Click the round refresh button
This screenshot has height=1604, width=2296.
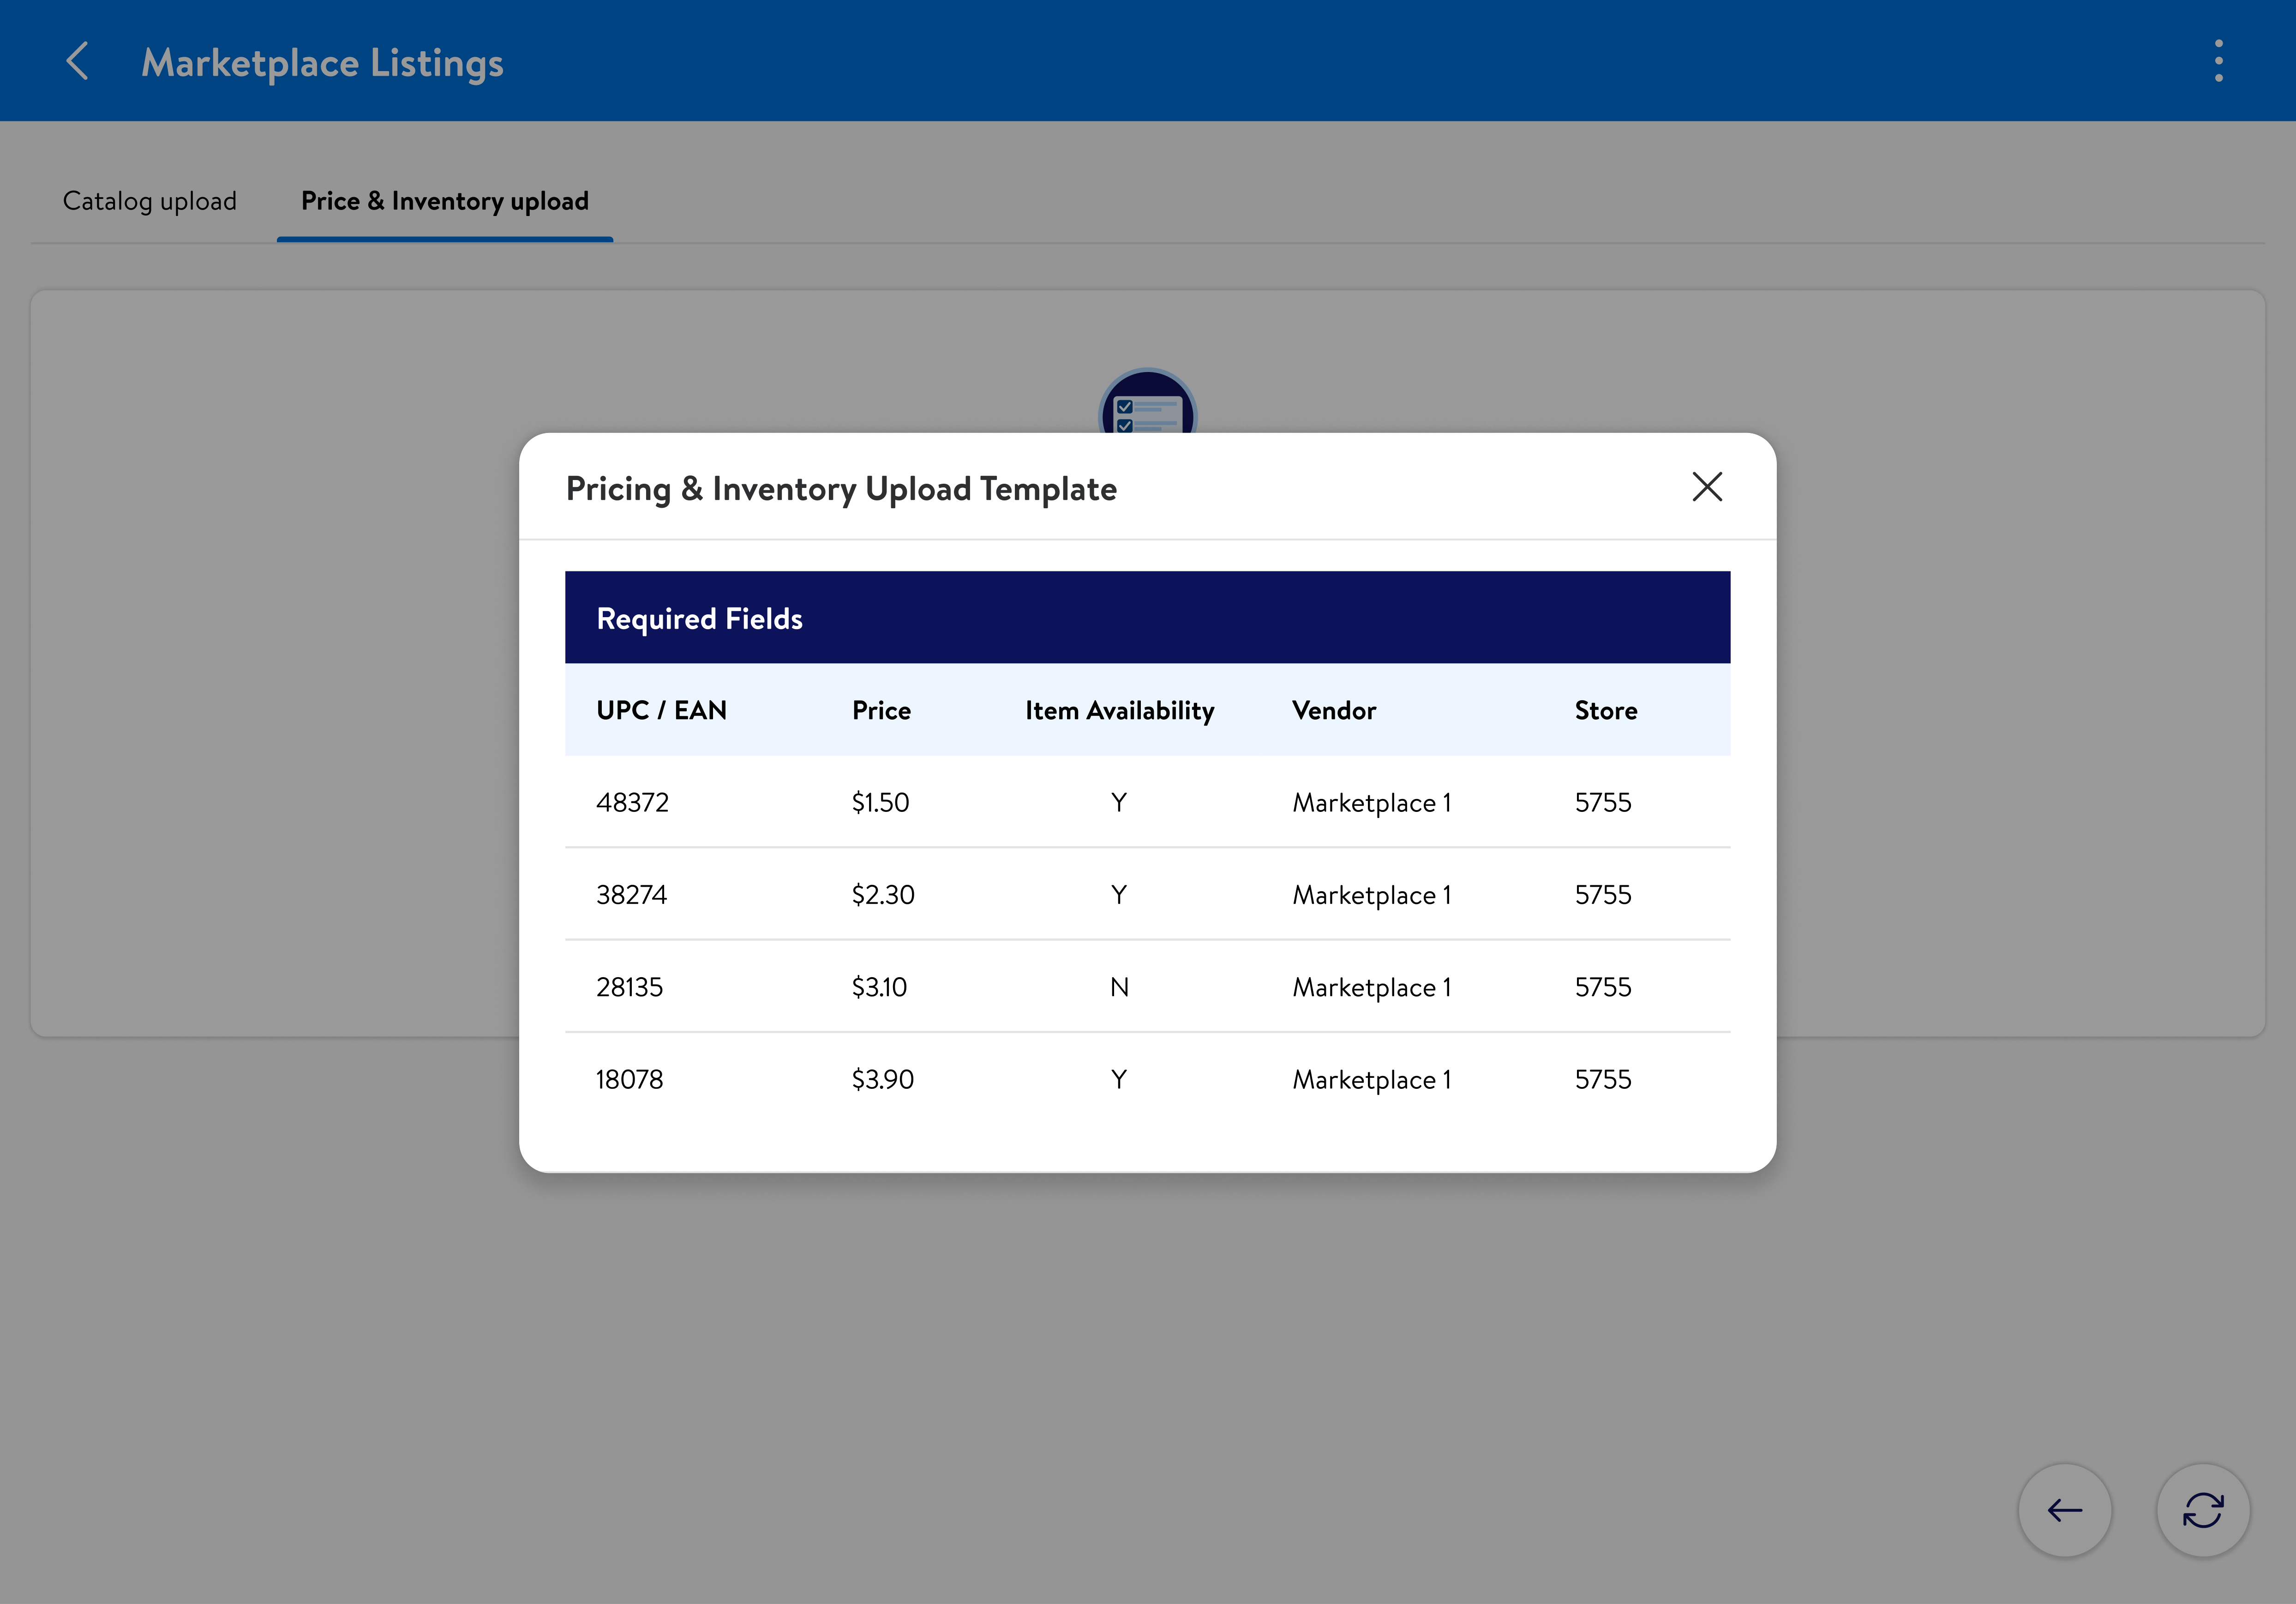click(x=2202, y=1509)
